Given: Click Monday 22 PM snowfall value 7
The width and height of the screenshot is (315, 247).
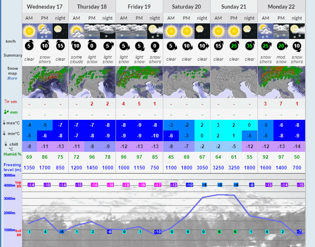Looking at the screenshot, I should point(281,104).
